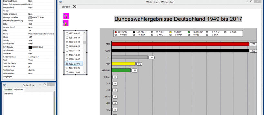Image resolution: width=264 pixels, height=115 pixels.
Task: Edit the Name value DatenOptionsschalterGruppe1
Action: click(x=41, y=34)
